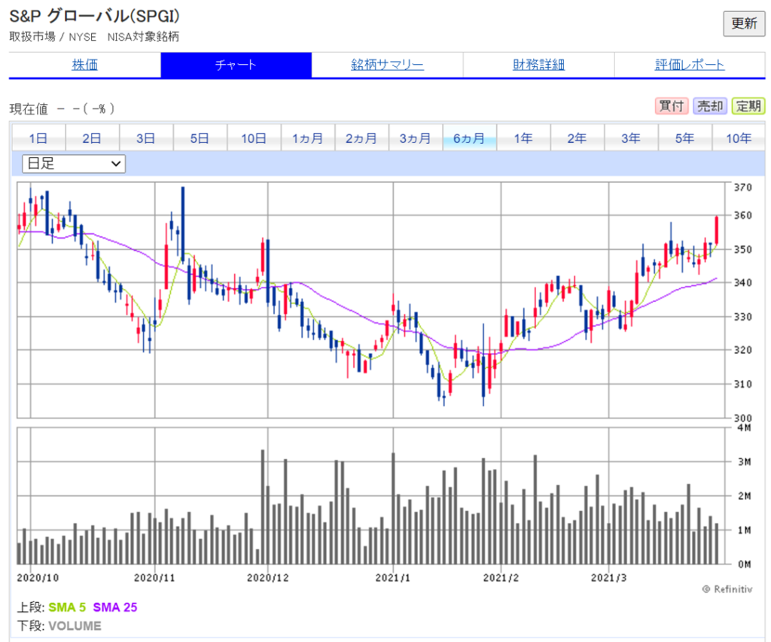This screenshot has width=771, height=642.
Task: Set chart period to 1年
Action: (x=523, y=138)
